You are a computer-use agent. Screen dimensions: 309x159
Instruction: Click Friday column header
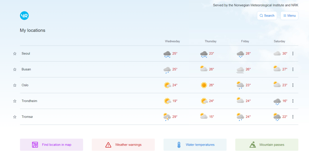(245, 41)
